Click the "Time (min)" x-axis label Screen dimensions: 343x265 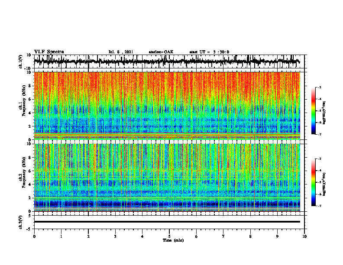coord(173,240)
